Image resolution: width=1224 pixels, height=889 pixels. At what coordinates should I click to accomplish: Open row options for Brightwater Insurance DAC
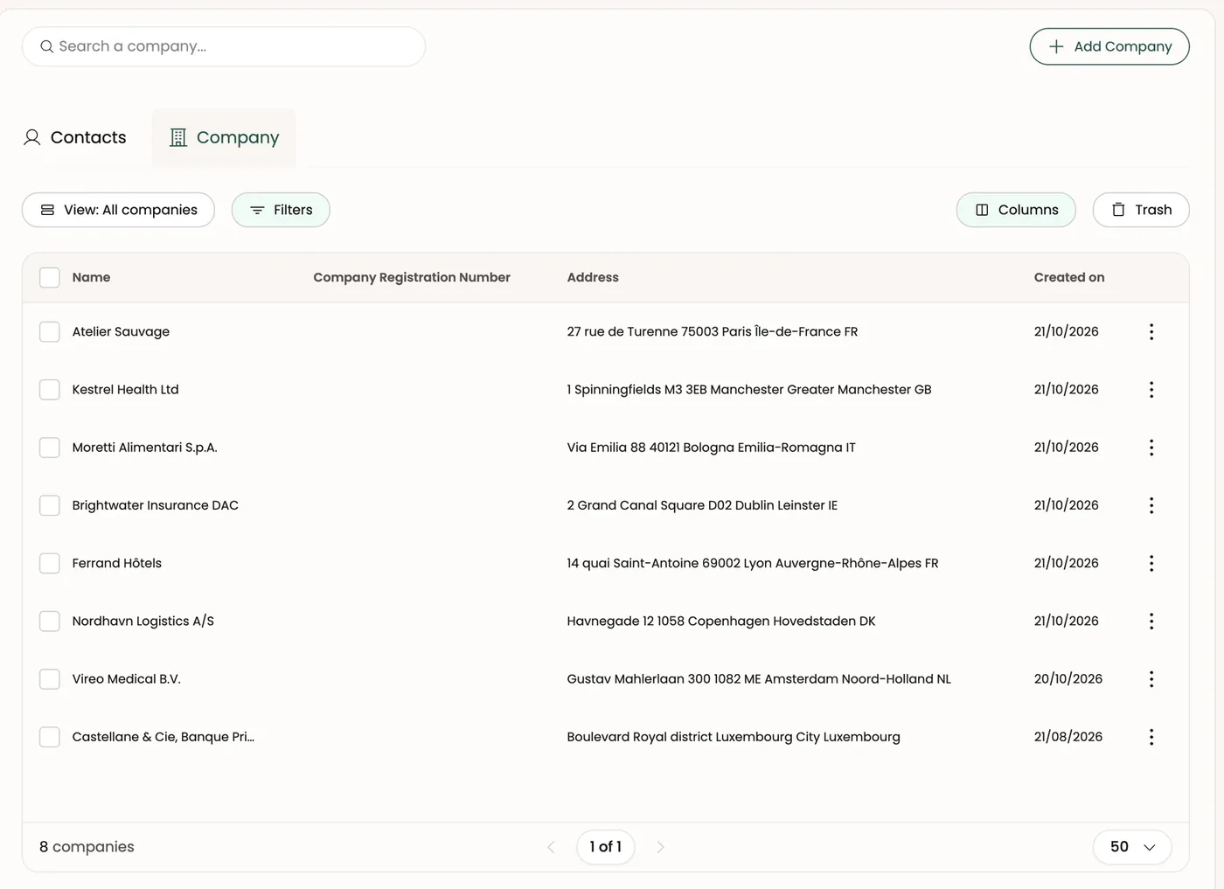tap(1151, 505)
